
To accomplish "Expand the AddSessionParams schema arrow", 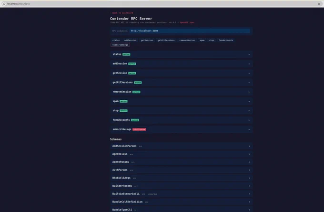I will (249, 146).
